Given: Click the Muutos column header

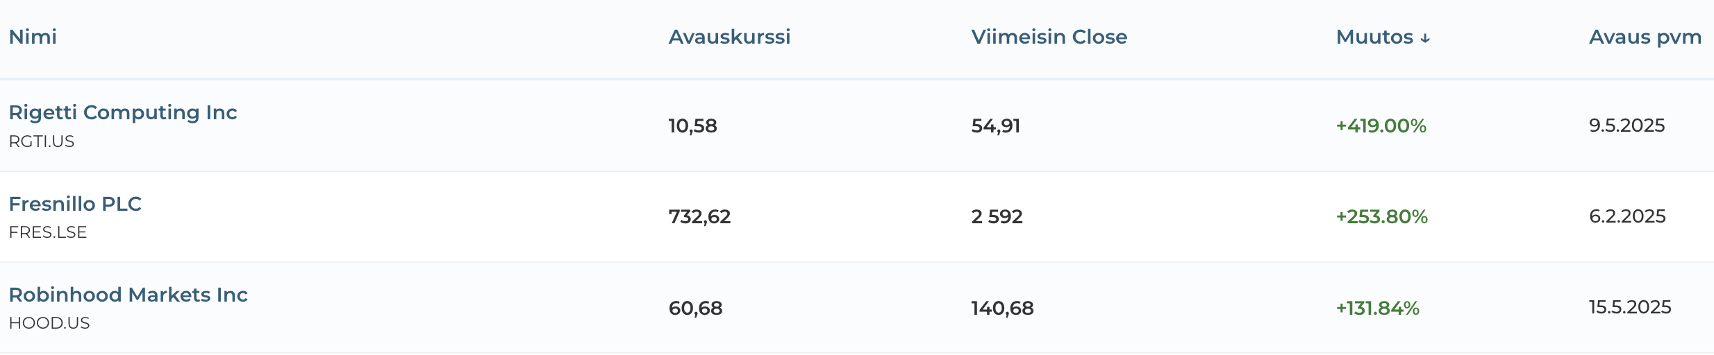Looking at the screenshot, I should pos(1374,37).
